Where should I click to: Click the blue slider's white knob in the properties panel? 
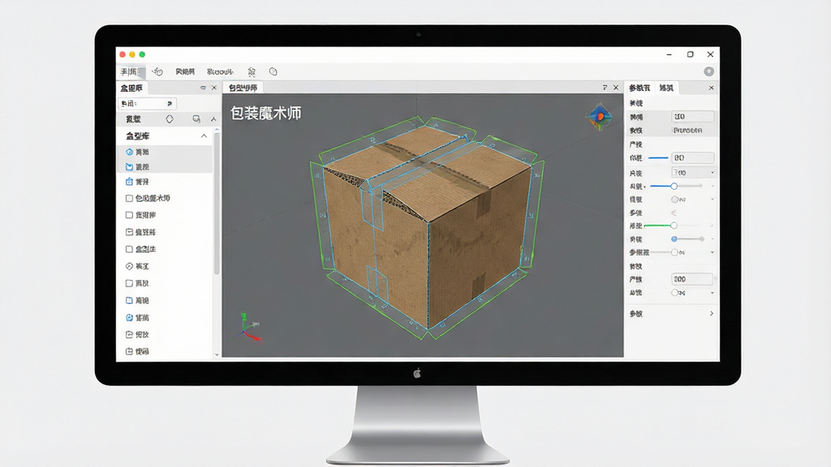tap(674, 186)
